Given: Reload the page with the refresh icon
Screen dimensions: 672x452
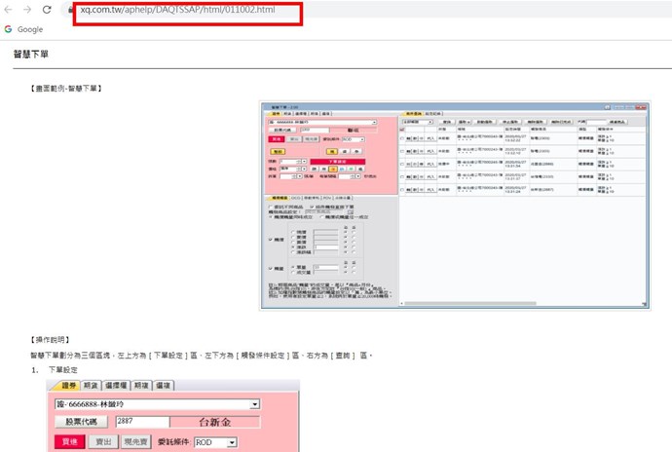Looking at the screenshot, I should tap(47, 10).
